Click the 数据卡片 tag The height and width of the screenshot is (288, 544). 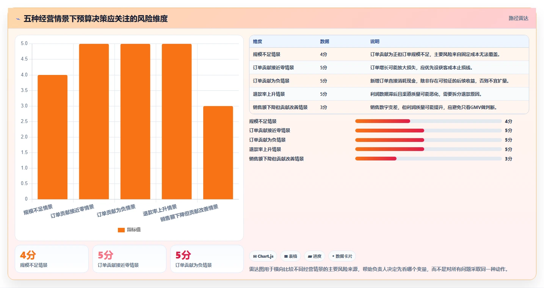[342, 256]
